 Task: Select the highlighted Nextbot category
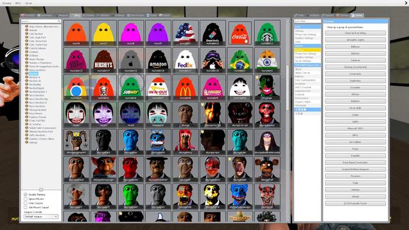tap(33, 74)
